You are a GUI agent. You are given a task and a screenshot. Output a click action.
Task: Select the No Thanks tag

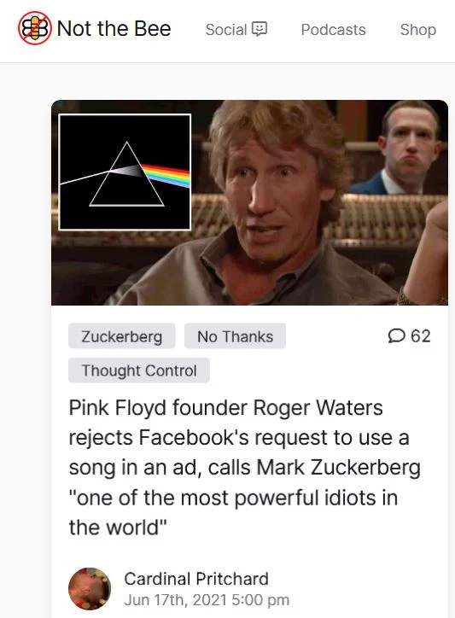click(x=235, y=336)
